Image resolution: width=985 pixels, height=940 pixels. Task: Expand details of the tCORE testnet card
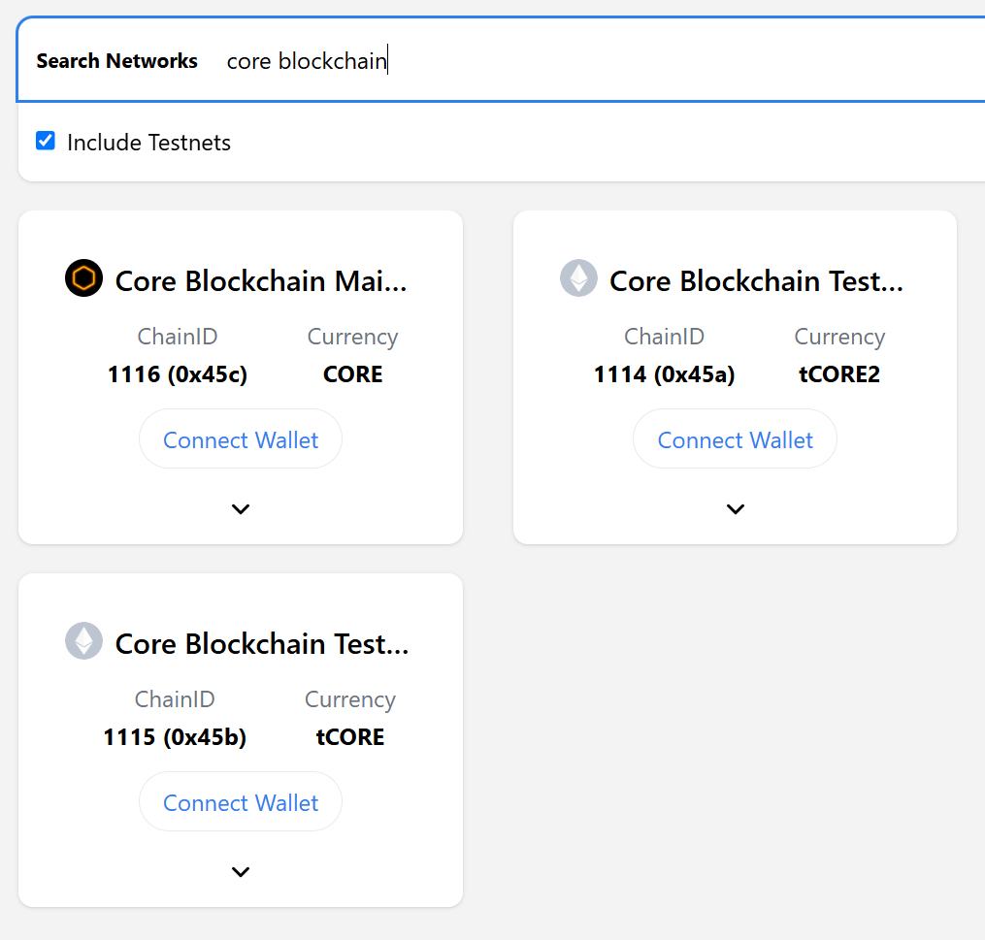(241, 871)
